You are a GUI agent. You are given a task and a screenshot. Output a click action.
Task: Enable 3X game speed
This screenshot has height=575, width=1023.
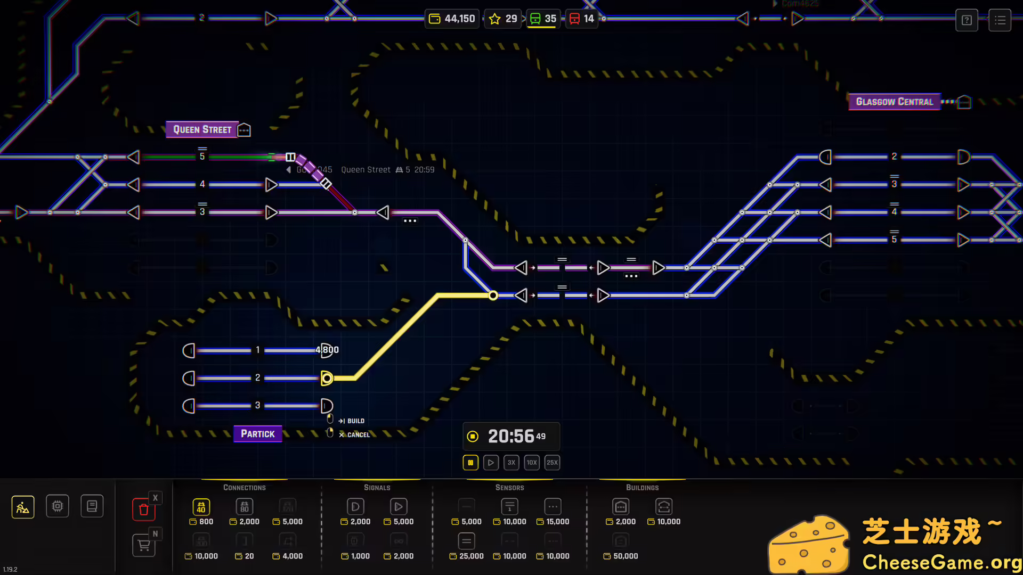click(511, 462)
